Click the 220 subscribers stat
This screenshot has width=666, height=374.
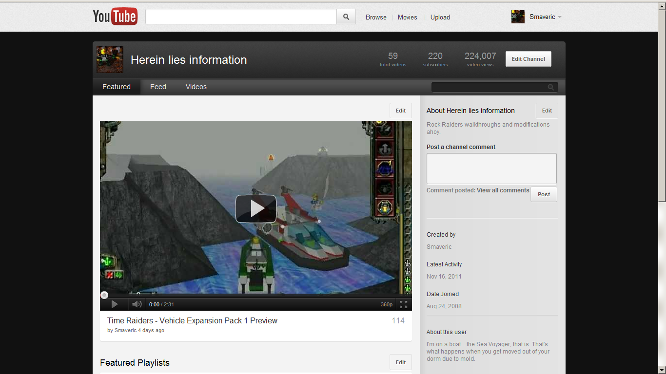click(435, 59)
